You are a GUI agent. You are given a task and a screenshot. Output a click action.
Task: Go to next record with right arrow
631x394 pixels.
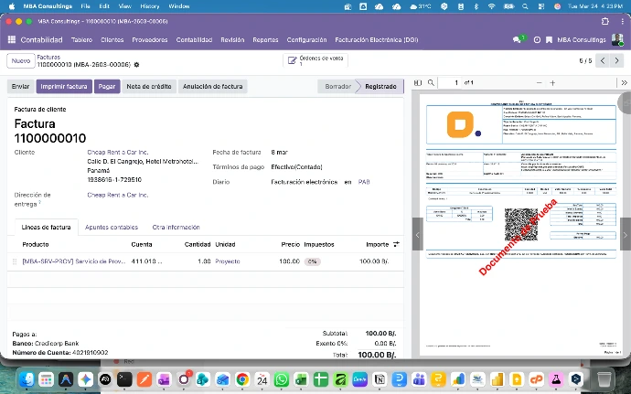pos(618,60)
